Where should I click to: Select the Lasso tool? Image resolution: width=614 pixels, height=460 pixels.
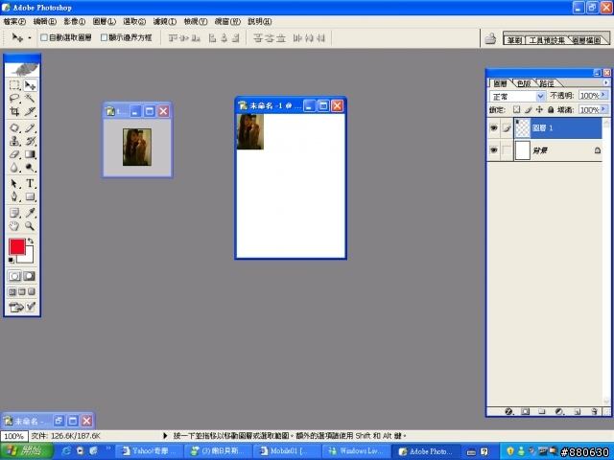pos(14,98)
